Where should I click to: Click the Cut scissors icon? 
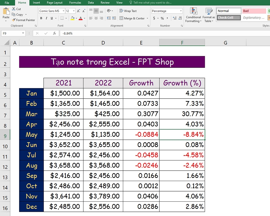(x=13, y=9)
